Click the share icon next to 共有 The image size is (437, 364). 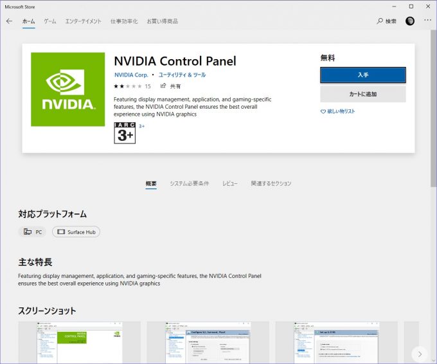coord(163,86)
